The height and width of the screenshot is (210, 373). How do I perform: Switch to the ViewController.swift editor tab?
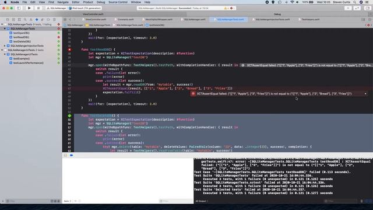(94, 19)
